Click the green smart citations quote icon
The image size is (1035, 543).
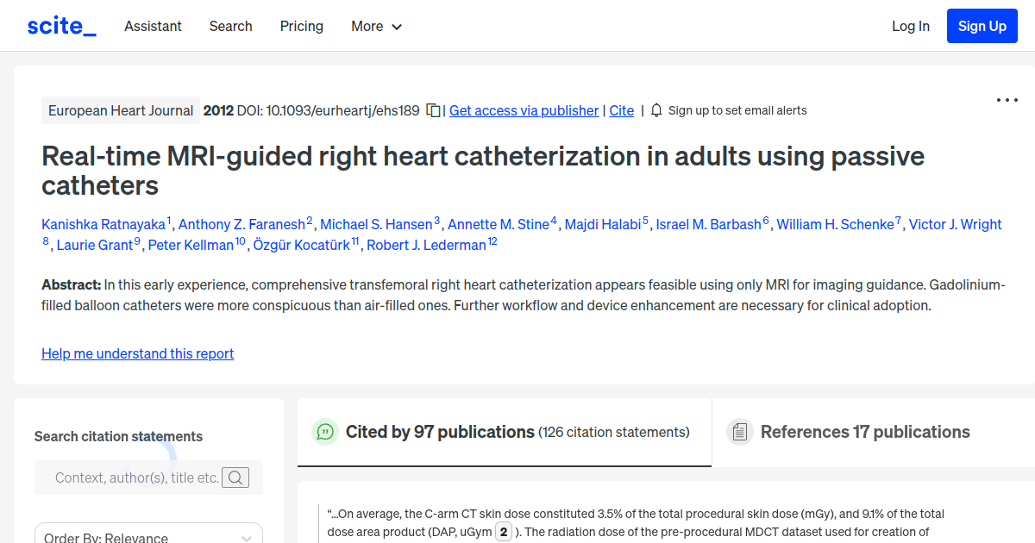coord(325,432)
